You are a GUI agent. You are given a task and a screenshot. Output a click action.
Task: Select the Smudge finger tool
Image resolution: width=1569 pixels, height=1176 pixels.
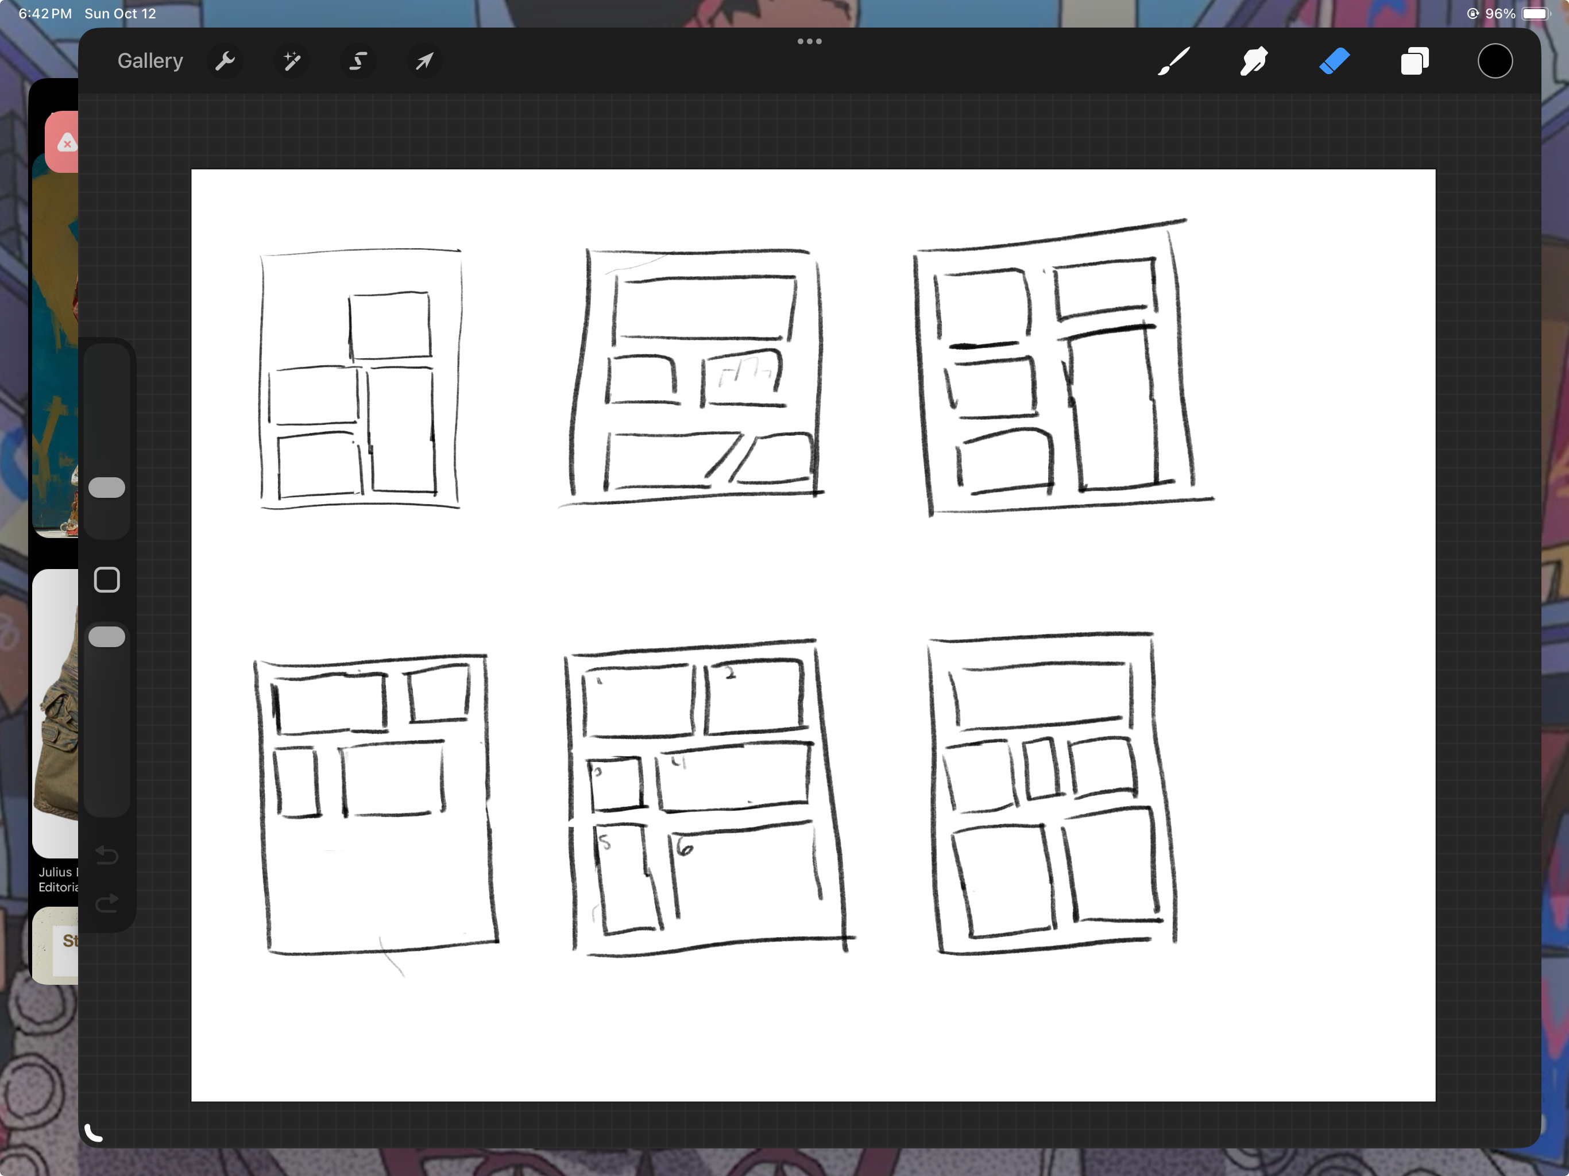coord(1253,61)
